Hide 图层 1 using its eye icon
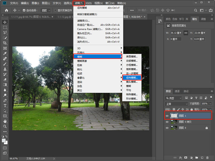215x161 pixels. [x=167, y=116]
